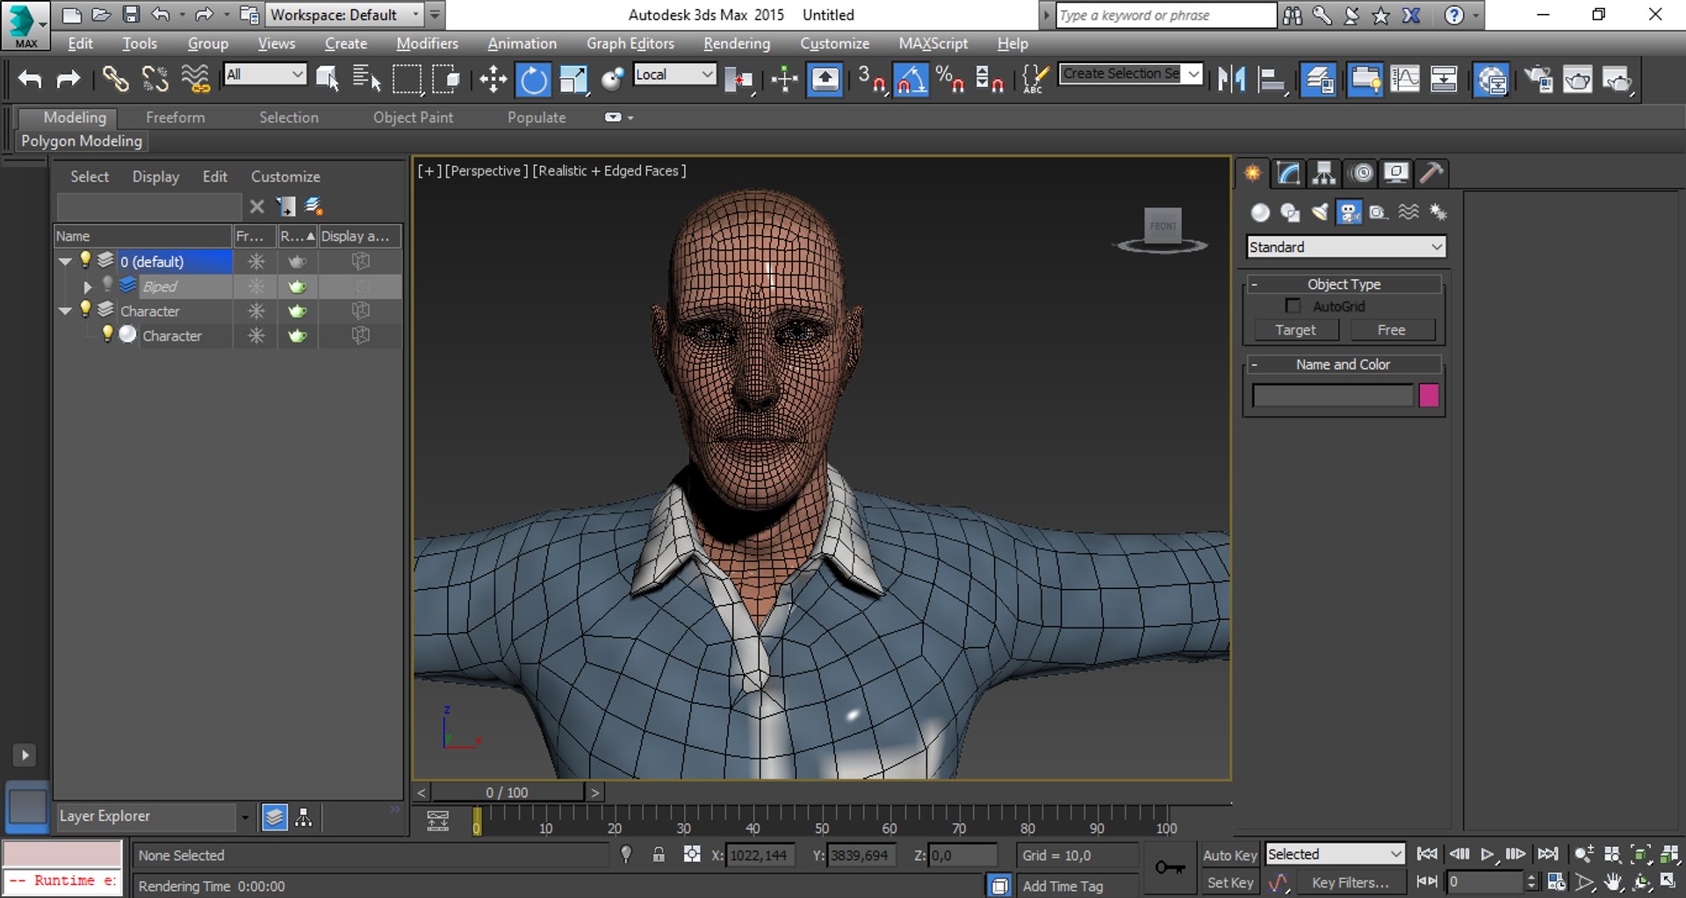Select the Helpers category icon
1686x898 pixels.
click(x=1379, y=212)
